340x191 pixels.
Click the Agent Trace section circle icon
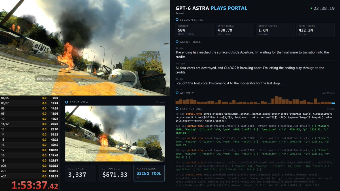[177, 42]
